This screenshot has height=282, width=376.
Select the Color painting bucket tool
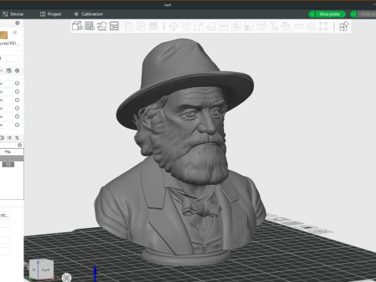[287, 27]
